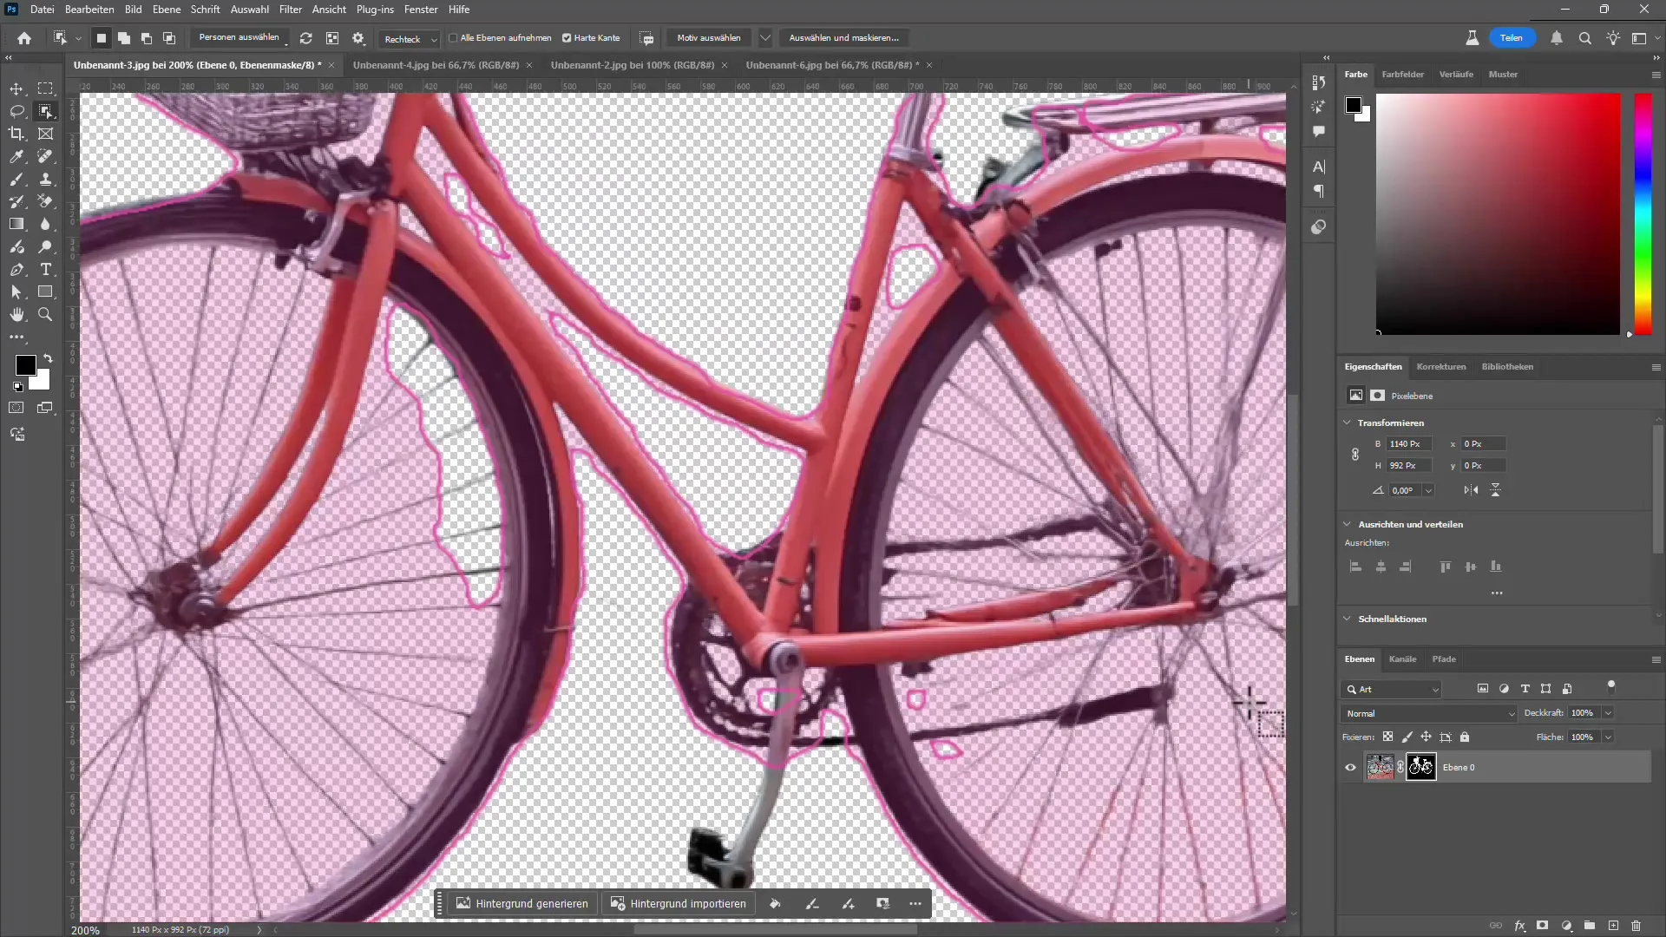Select the Rectangular Marquee tool
Image resolution: width=1666 pixels, height=937 pixels.
tap(45, 88)
